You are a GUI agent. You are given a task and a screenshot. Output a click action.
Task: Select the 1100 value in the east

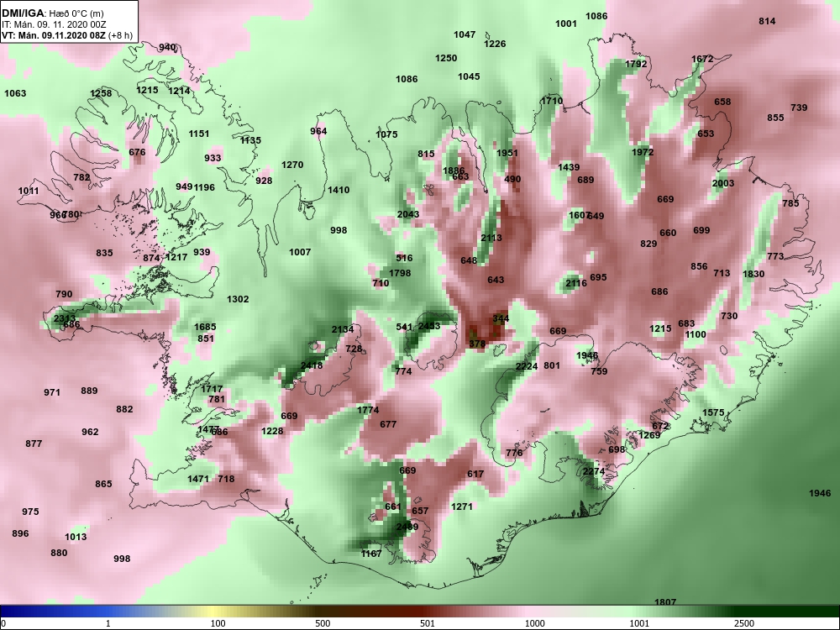[696, 334]
